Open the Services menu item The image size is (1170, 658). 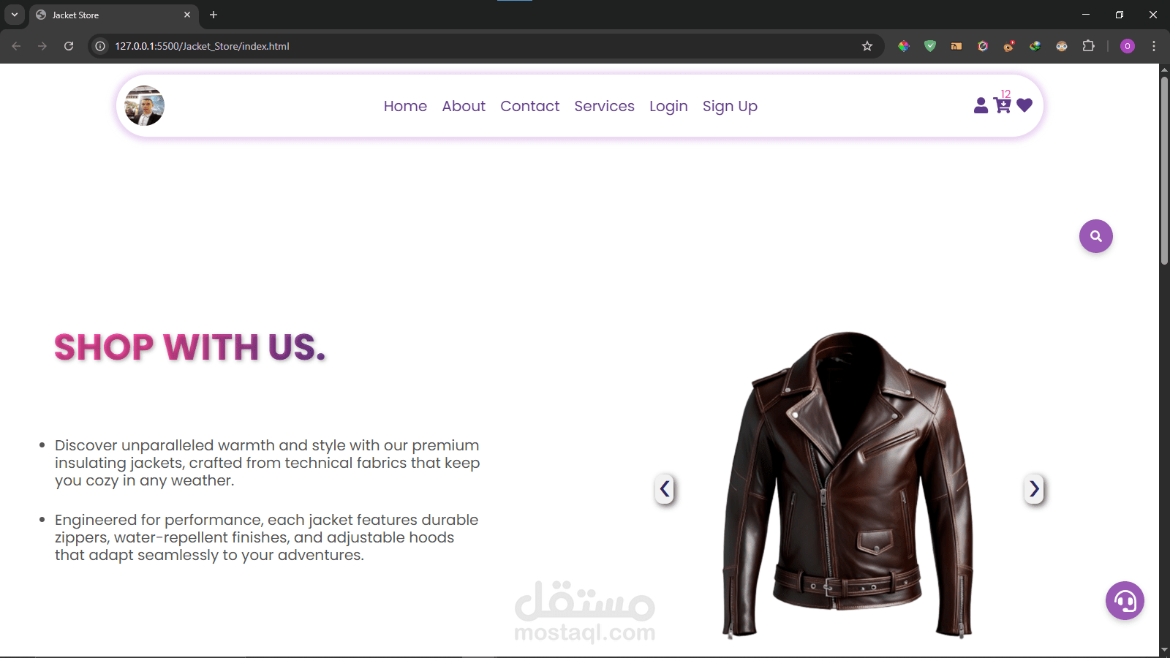(604, 106)
